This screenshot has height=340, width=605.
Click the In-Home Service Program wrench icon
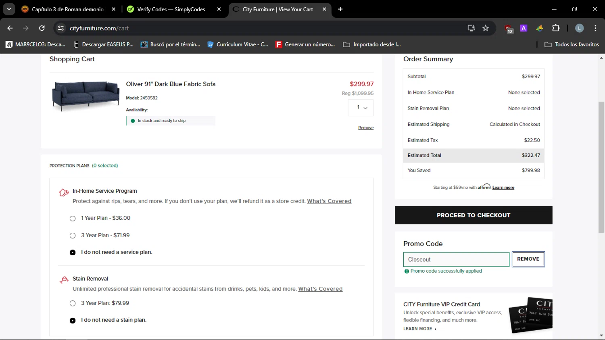click(x=64, y=192)
